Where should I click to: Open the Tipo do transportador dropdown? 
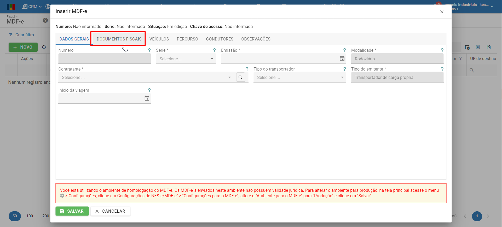coord(300,77)
